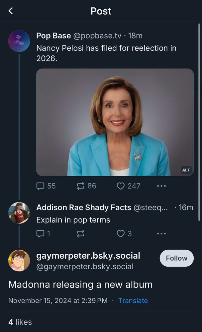Screen dimensions: 202x332
Task: Open Addison Rae Shady Facts profile name
Action: (83, 207)
